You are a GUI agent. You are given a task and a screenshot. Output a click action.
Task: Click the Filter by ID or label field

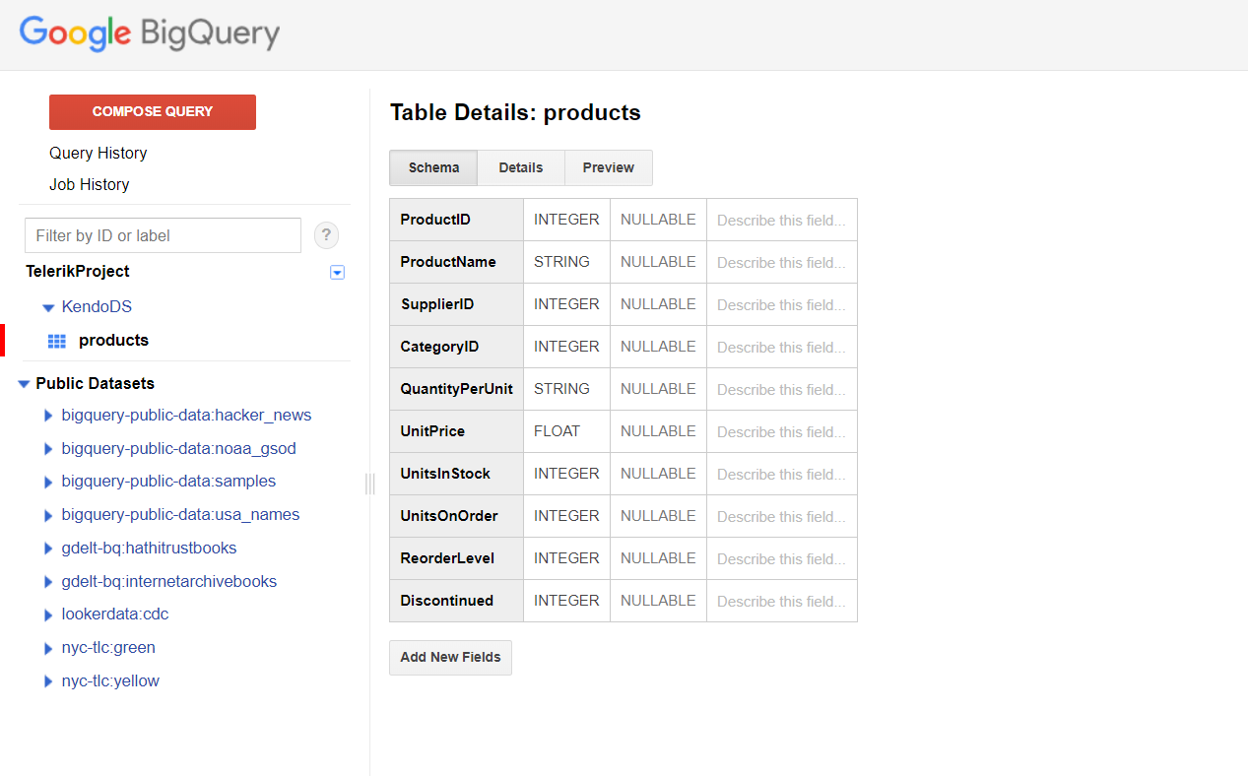pyautogui.click(x=163, y=235)
